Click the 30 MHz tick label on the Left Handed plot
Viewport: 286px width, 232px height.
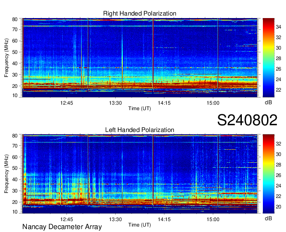(x=15, y=191)
